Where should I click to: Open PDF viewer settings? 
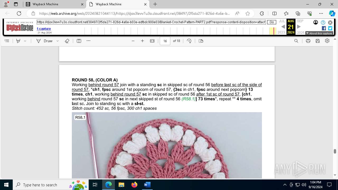327,41
